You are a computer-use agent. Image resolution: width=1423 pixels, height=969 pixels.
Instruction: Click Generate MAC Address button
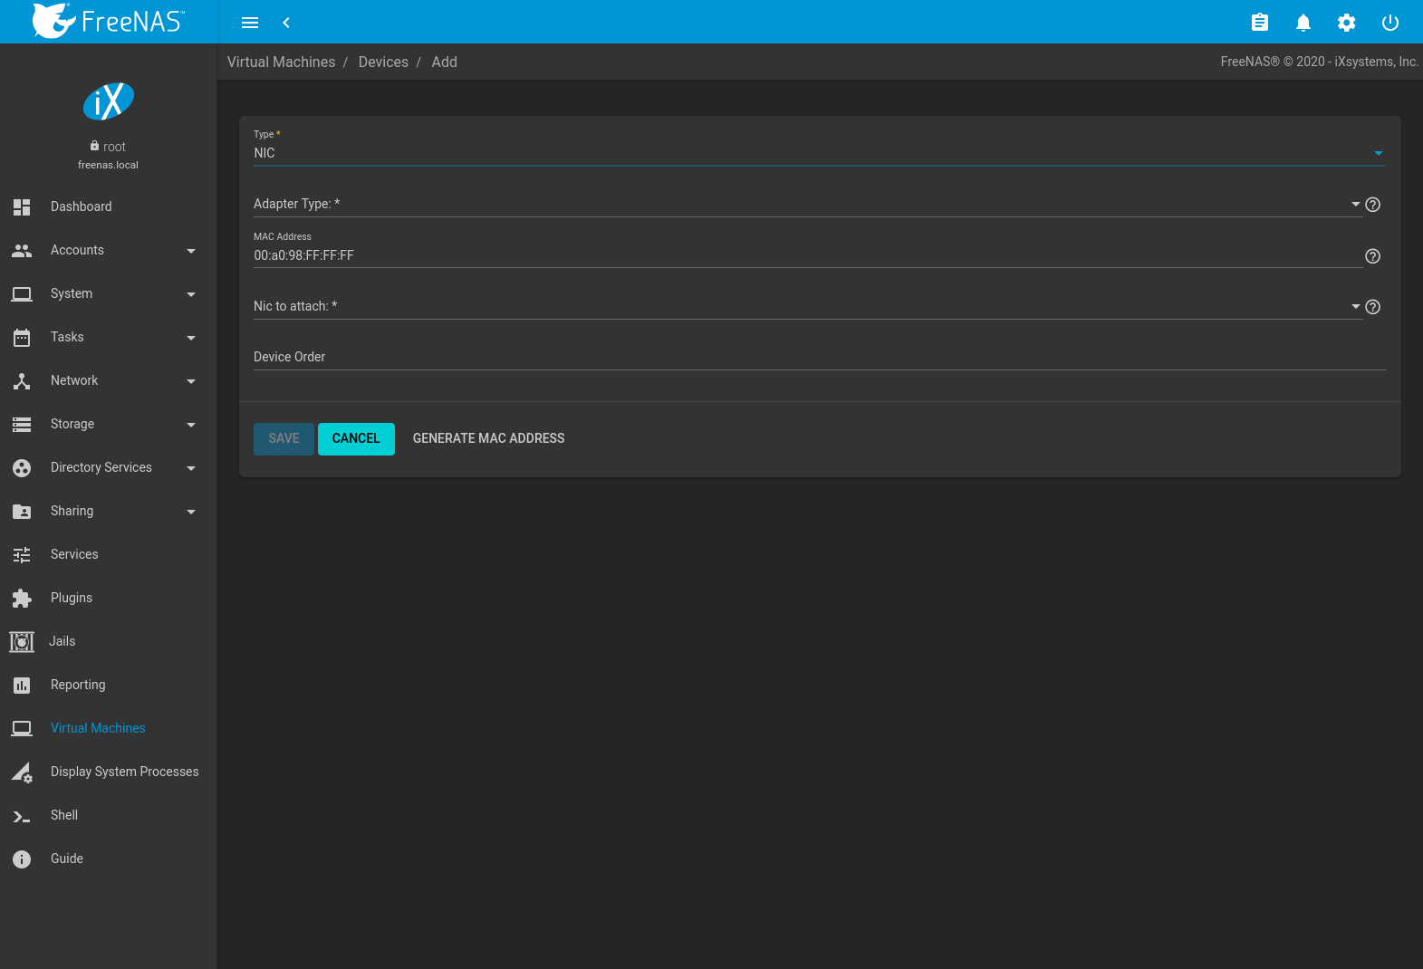click(x=488, y=438)
